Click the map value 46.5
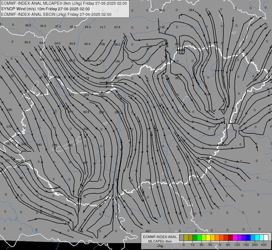 (28, 25)
